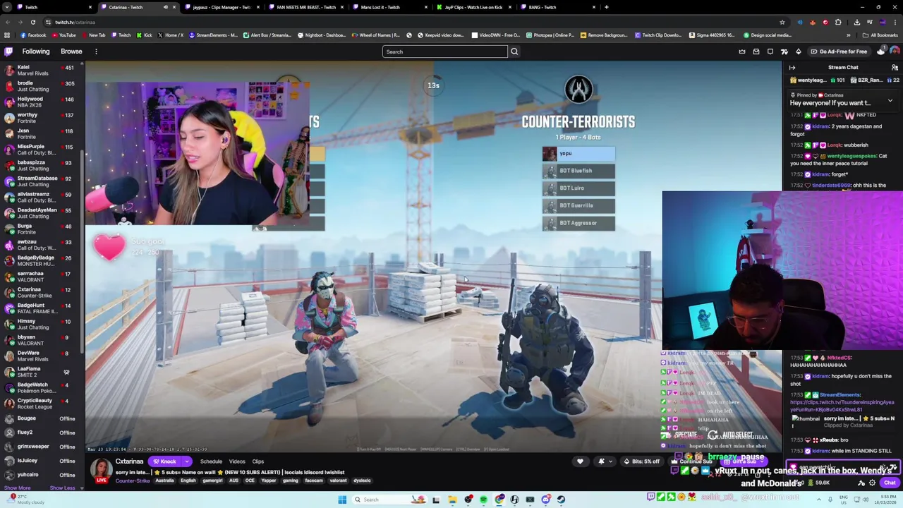Open the Following page
Image resolution: width=903 pixels, height=508 pixels.
point(36,52)
